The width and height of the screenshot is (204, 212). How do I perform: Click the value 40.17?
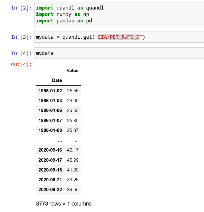tap(73, 150)
